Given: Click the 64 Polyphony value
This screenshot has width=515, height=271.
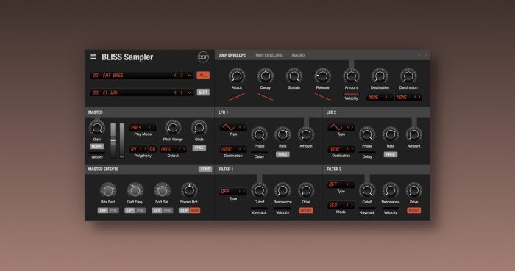Looking at the screenshot, I should [x=133, y=149].
